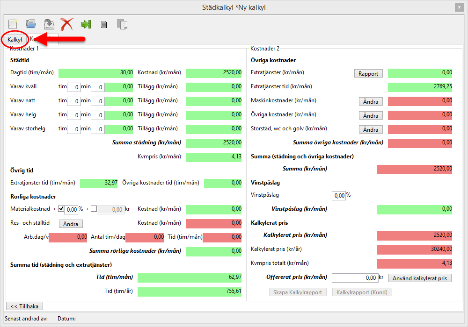Enable the Materialkostnad fixed kr checkbox
This screenshot has width=468, height=327.
click(x=94, y=209)
